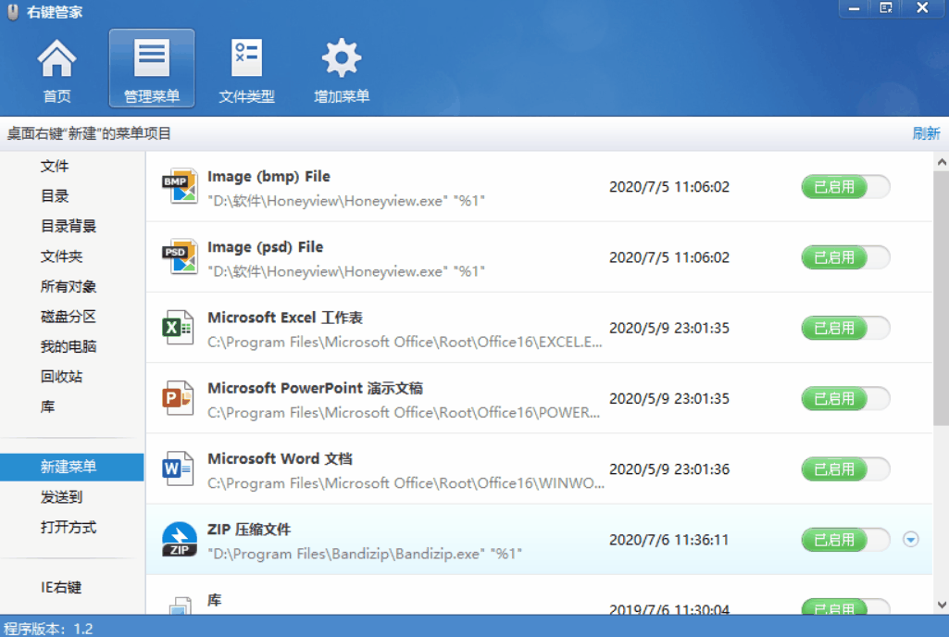This screenshot has width=949, height=637.
Task: Click the 刷新 refresh link
Action: (x=925, y=132)
